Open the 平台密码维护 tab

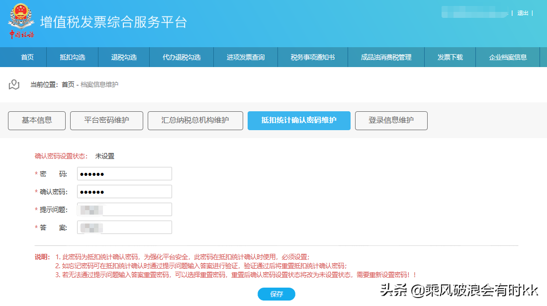pyautogui.click(x=106, y=120)
